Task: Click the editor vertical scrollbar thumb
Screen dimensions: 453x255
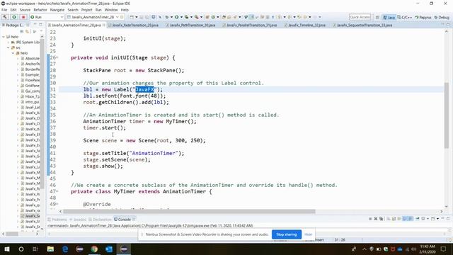Action: [x=447, y=115]
